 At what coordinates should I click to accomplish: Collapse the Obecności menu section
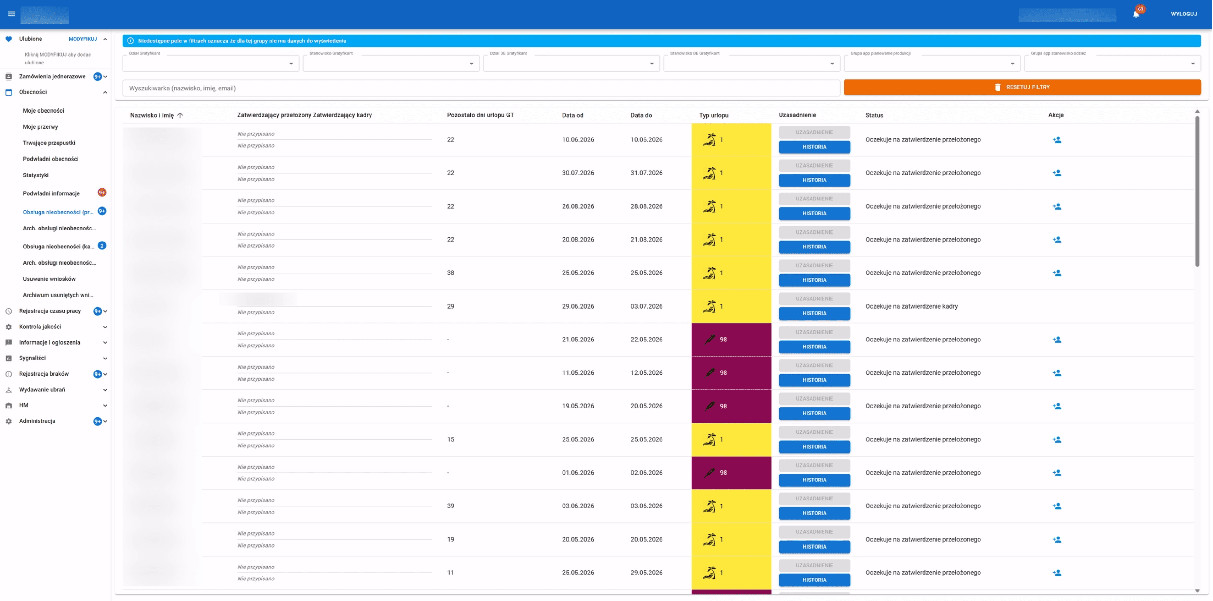pyautogui.click(x=105, y=92)
